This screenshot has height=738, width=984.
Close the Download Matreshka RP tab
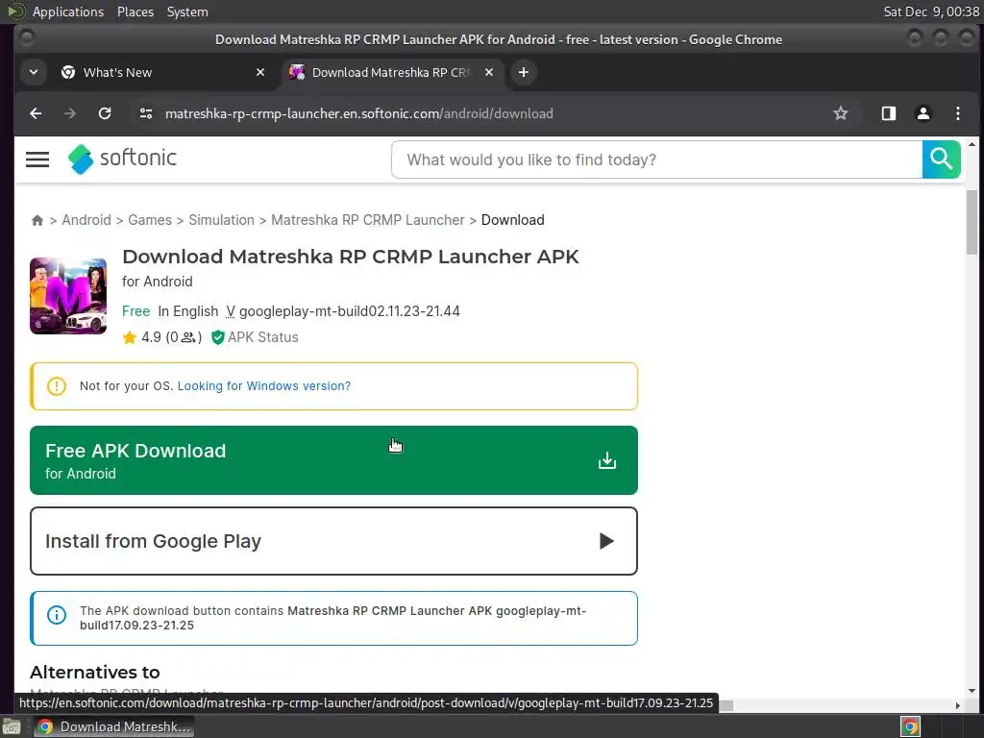(x=489, y=72)
